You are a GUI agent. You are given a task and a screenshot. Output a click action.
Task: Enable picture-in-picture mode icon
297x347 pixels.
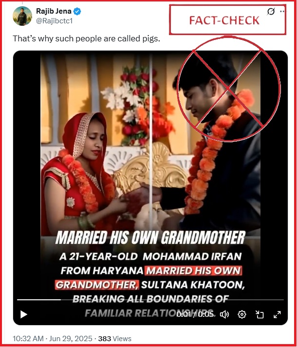tap(260, 314)
